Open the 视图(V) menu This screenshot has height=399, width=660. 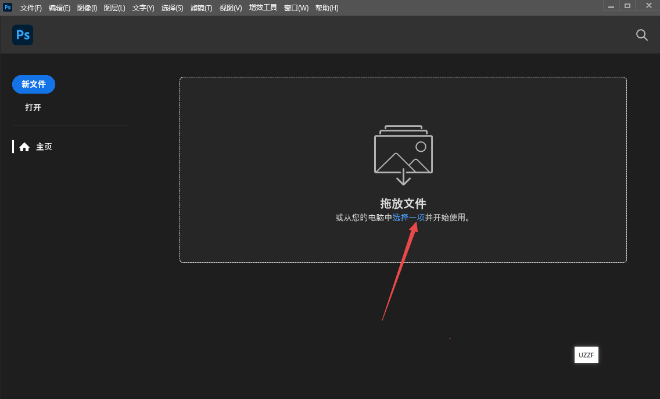click(x=231, y=8)
